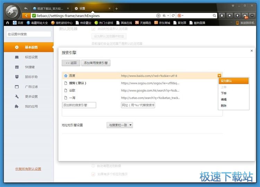The width and height of the screenshot is (260, 187).
Task: Select the 自动清理浏览数据 radio option
Action: point(93,166)
